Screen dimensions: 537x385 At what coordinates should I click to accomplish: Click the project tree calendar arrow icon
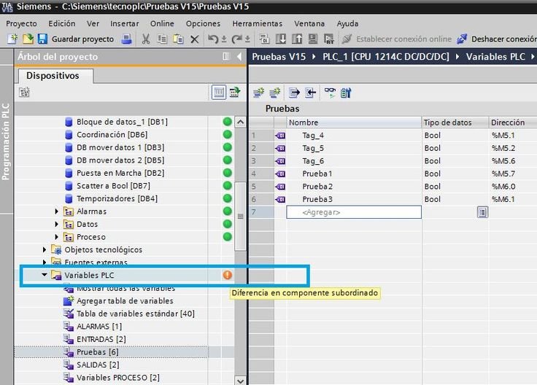pyautogui.click(x=235, y=92)
